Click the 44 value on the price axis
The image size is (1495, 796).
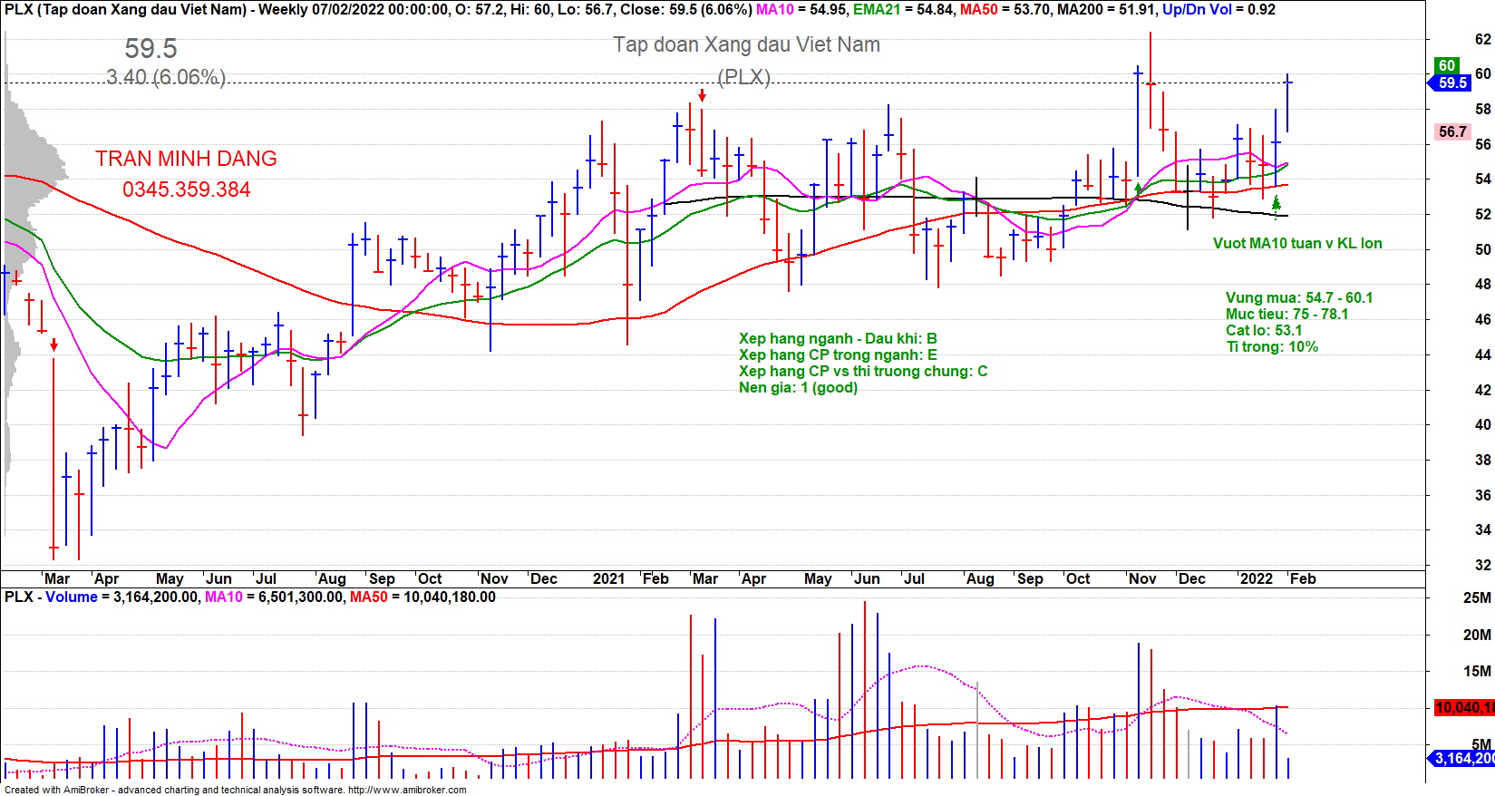point(1482,354)
